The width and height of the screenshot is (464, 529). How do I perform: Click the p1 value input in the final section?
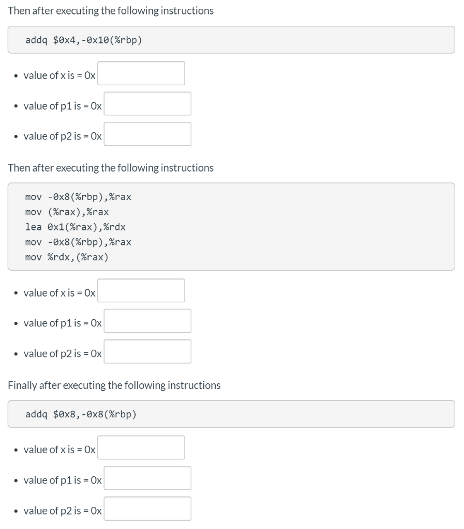(147, 479)
